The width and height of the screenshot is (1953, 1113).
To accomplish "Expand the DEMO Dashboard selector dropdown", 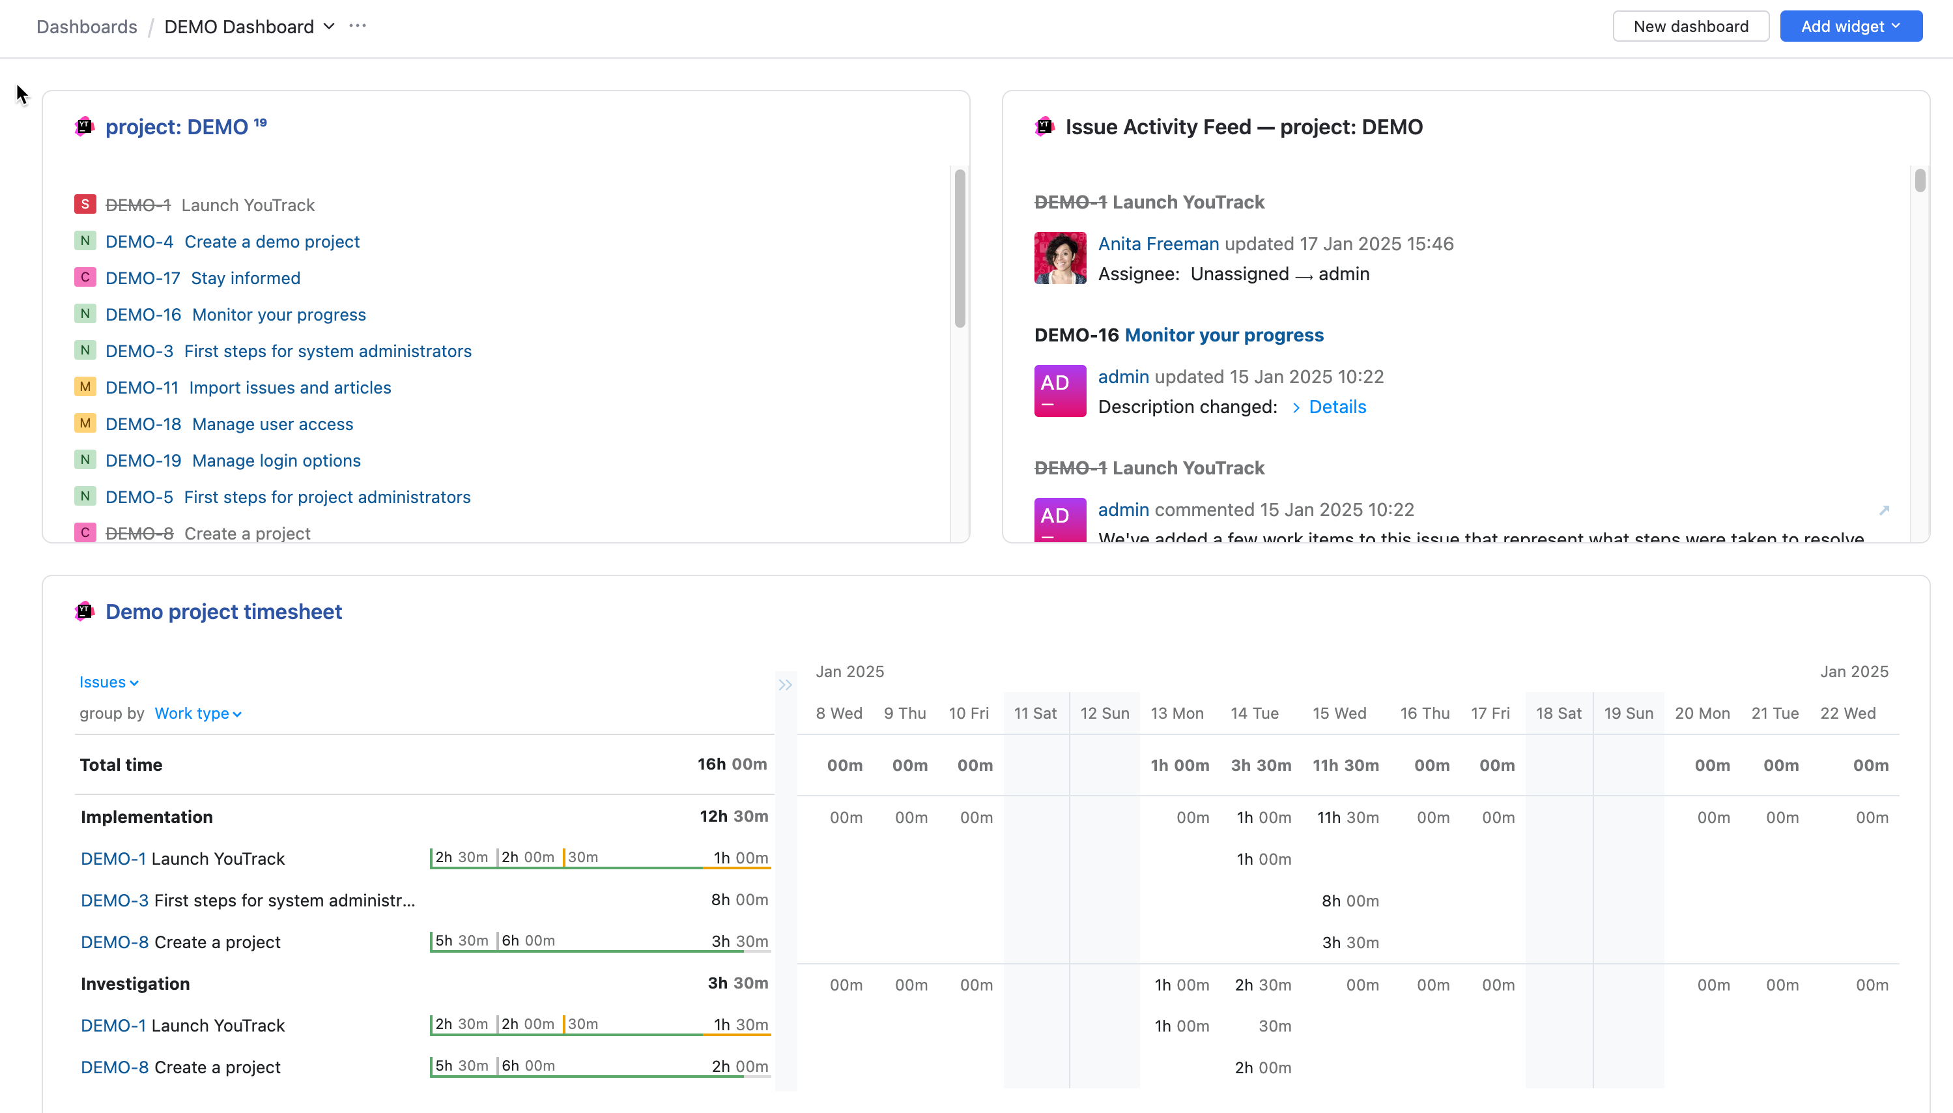I will coord(330,26).
